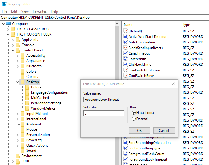Click the Console folder icon

pyautogui.click(x=18, y=45)
